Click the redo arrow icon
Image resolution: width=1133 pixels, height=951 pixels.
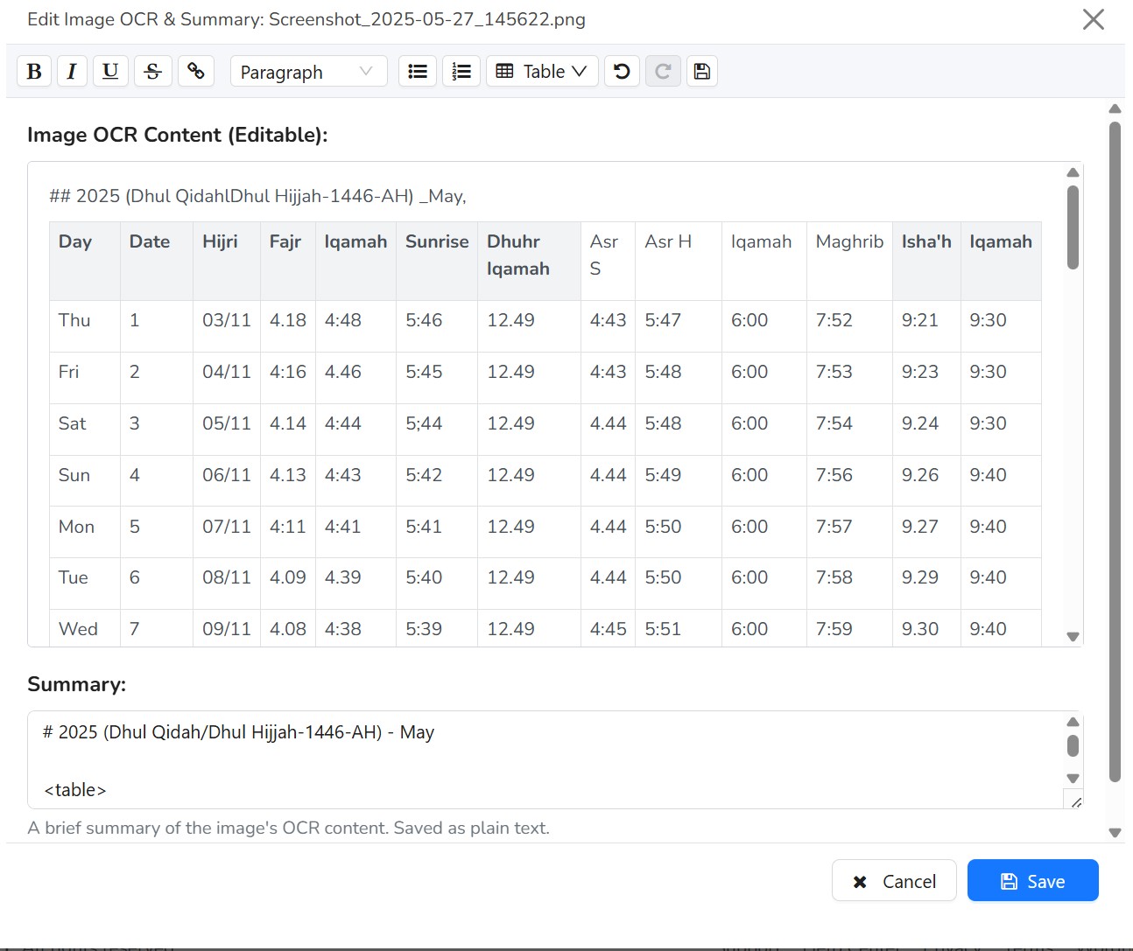(x=663, y=72)
